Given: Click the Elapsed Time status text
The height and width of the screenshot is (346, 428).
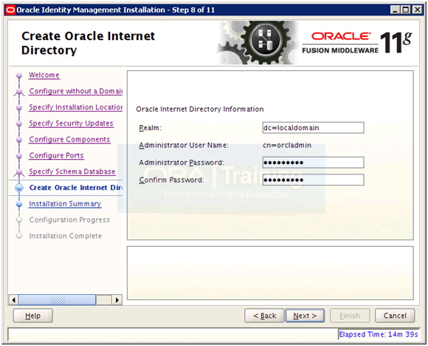Looking at the screenshot, I should [x=379, y=334].
